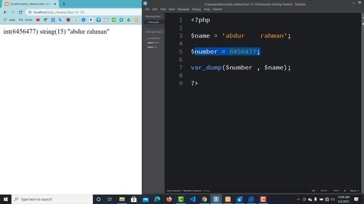Change Spaces indentation setting in status bar
The image size is (364, 204).
coord(354,191)
